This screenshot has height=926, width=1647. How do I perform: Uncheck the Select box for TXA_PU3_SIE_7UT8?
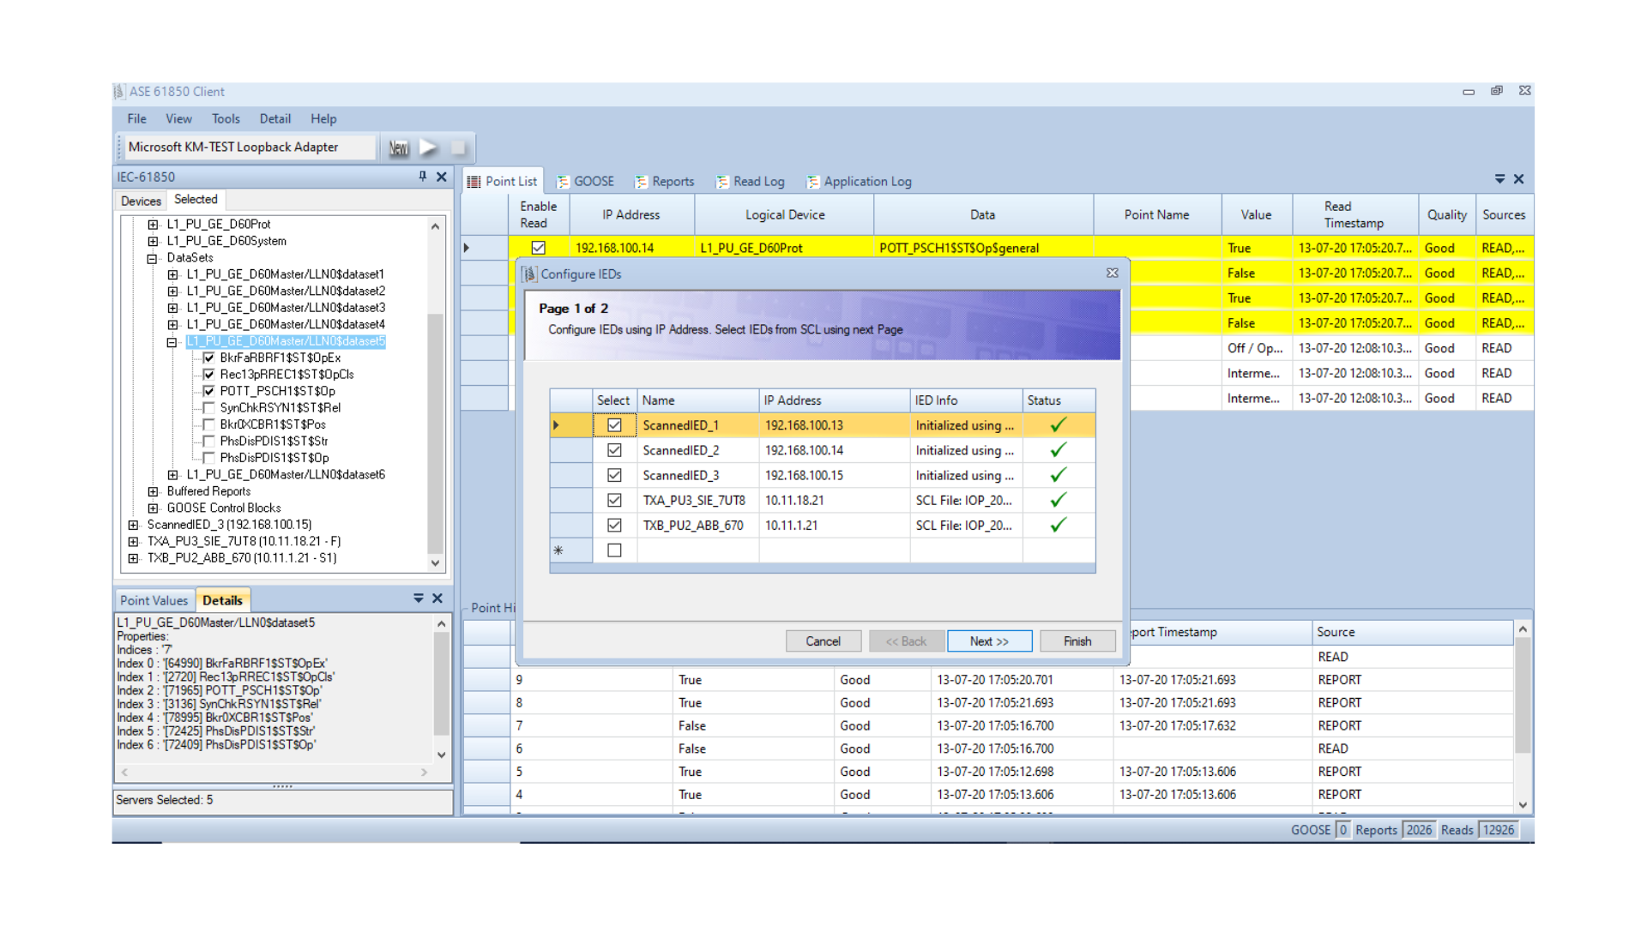(614, 500)
